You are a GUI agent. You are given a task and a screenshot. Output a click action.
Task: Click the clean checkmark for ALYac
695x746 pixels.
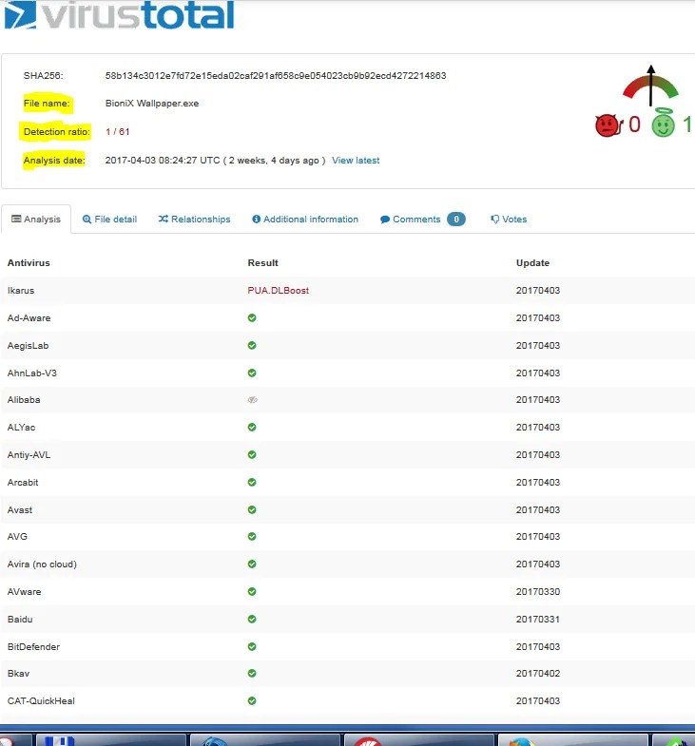252,428
